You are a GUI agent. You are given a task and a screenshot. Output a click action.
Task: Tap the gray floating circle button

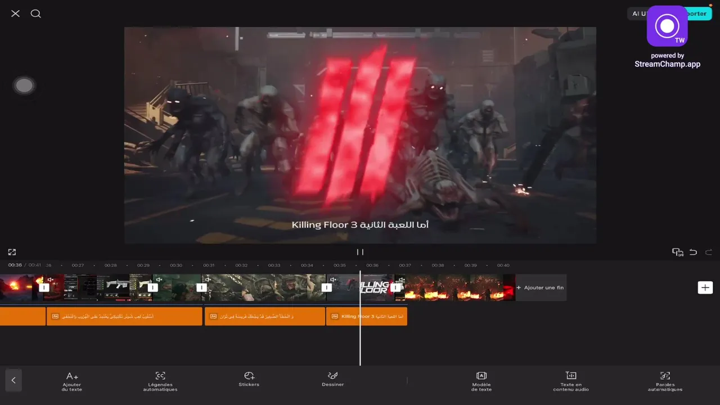[24, 85]
